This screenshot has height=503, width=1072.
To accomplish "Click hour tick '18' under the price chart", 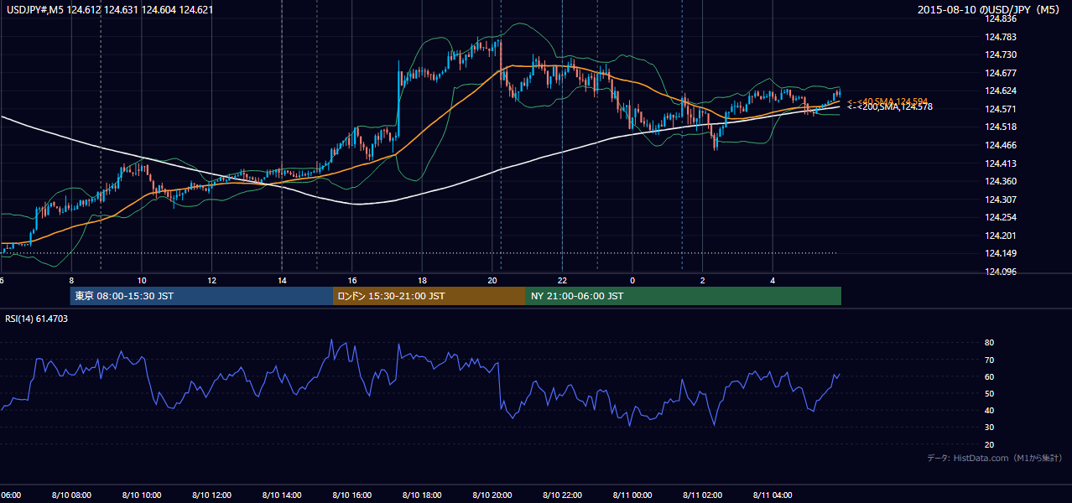I will [423, 280].
